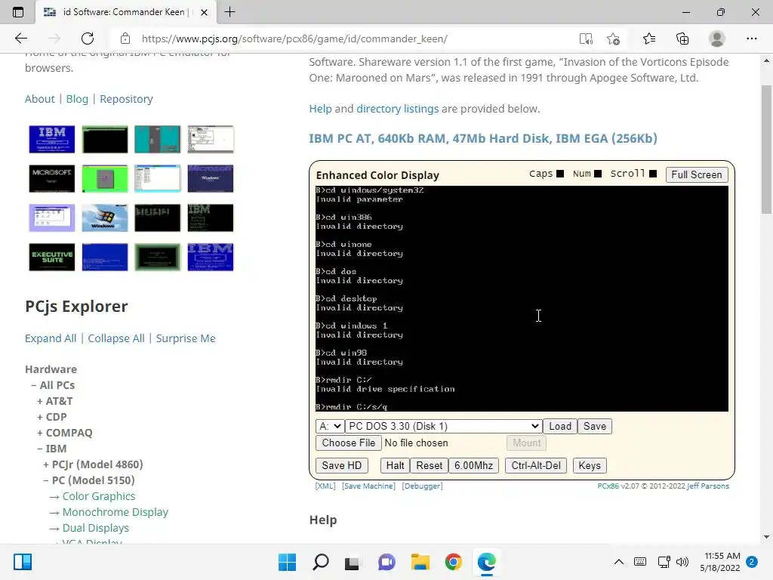Click the Surprise Me link
This screenshot has width=773, height=580.
pos(186,338)
